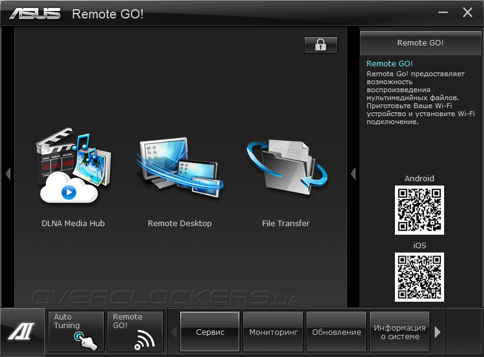Collapse the right help panel arrow
The image size is (484, 357).
click(x=353, y=173)
